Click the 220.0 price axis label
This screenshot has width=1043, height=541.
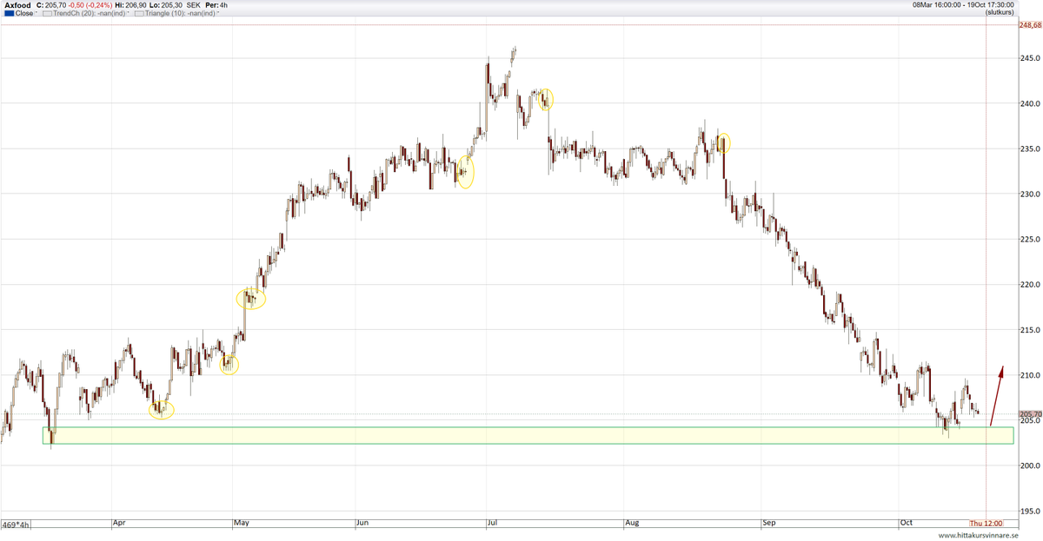pos(1029,285)
